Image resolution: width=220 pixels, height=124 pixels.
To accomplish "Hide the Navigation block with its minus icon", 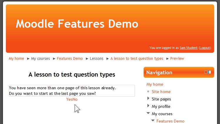I will coord(206,72).
